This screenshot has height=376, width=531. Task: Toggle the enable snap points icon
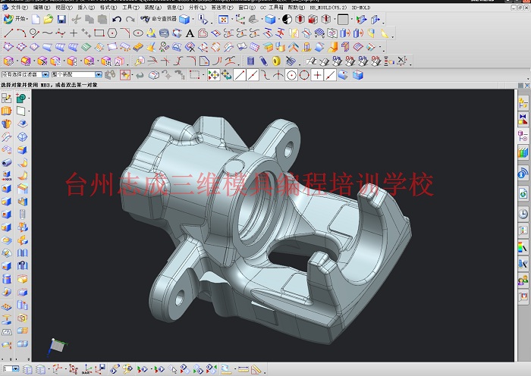click(213, 75)
